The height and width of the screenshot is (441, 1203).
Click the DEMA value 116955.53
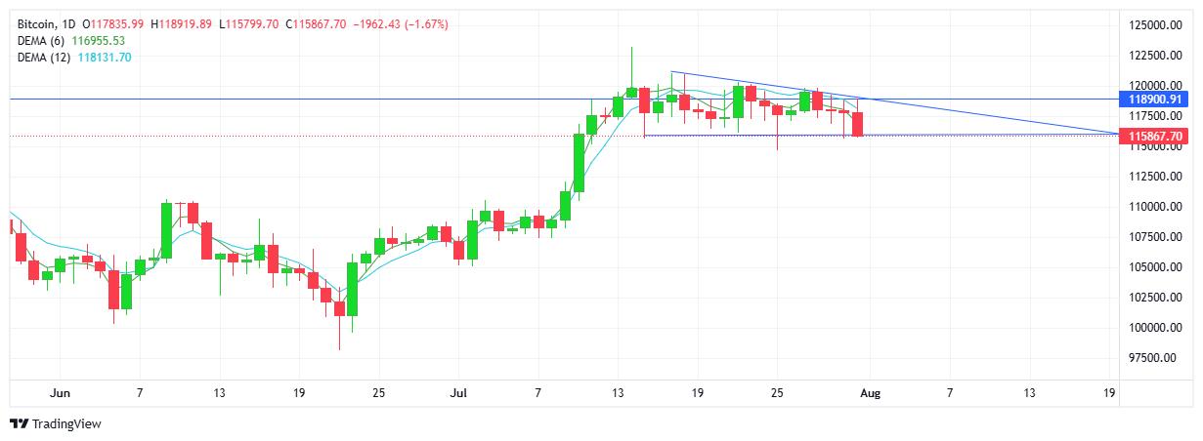pyautogui.click(x=99, y=40)
